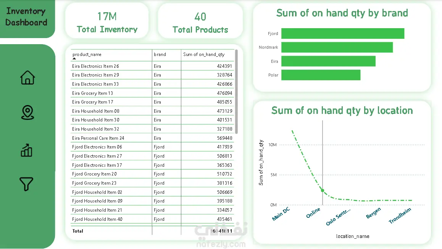Click the table's vertical scrollbar thumb

pyautogui.click(x=236, y=92)
